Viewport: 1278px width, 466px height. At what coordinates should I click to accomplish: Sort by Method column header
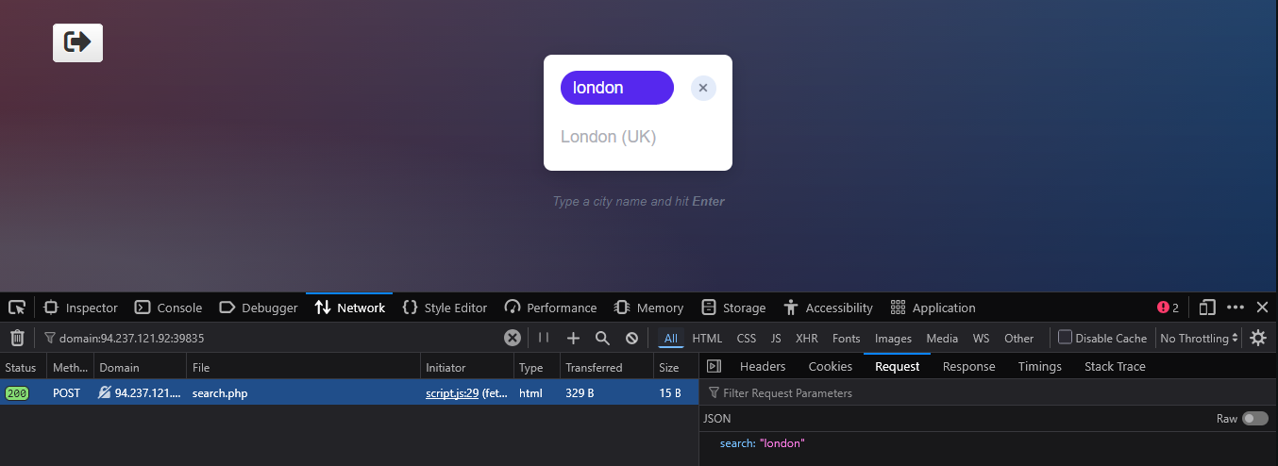(70, 367)
